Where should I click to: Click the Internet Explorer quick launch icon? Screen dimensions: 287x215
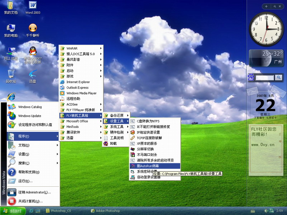(31, 211)
